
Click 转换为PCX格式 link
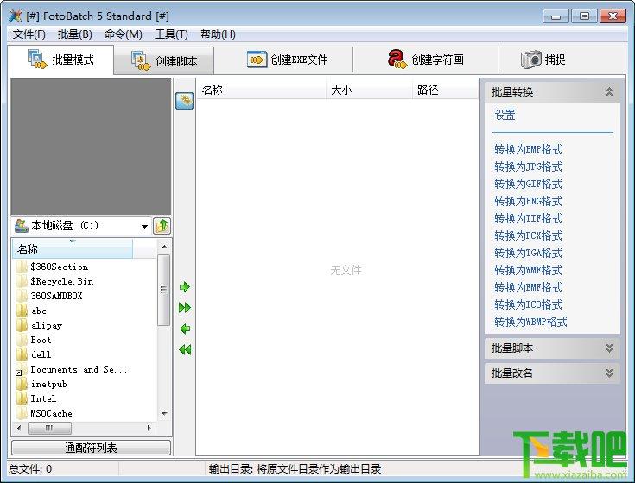pyautogui.click(x=528, y=235)
